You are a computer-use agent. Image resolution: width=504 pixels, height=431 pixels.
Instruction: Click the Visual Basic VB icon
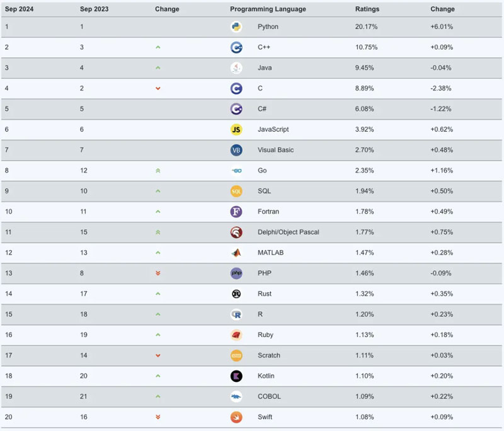pyautogui.click(x=236, y=150)
